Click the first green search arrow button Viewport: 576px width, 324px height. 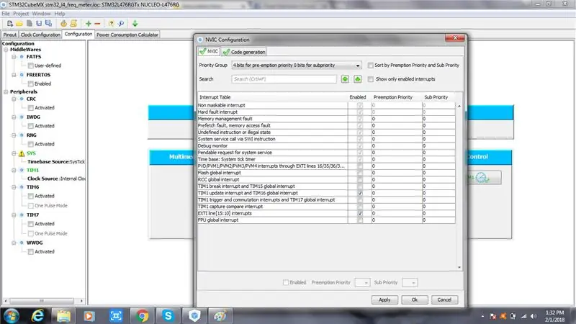(345, 79)
